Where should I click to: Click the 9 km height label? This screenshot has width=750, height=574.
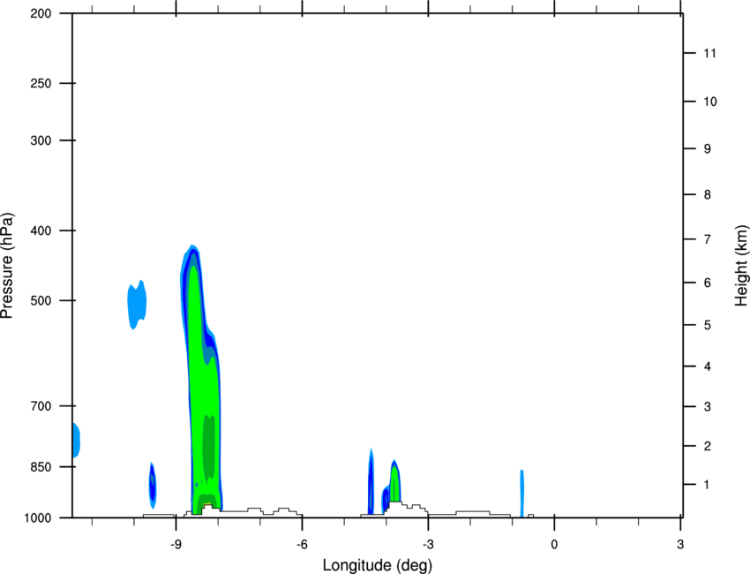(708, 149)
